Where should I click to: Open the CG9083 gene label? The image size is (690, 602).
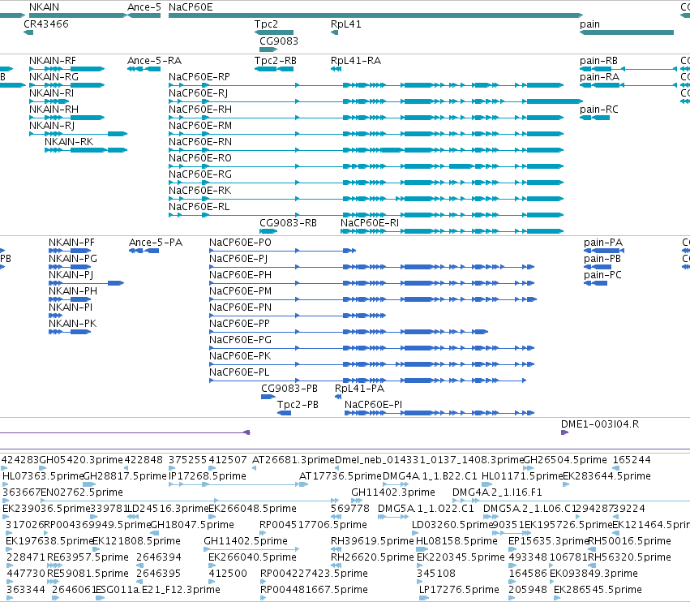tap(279, 41)
